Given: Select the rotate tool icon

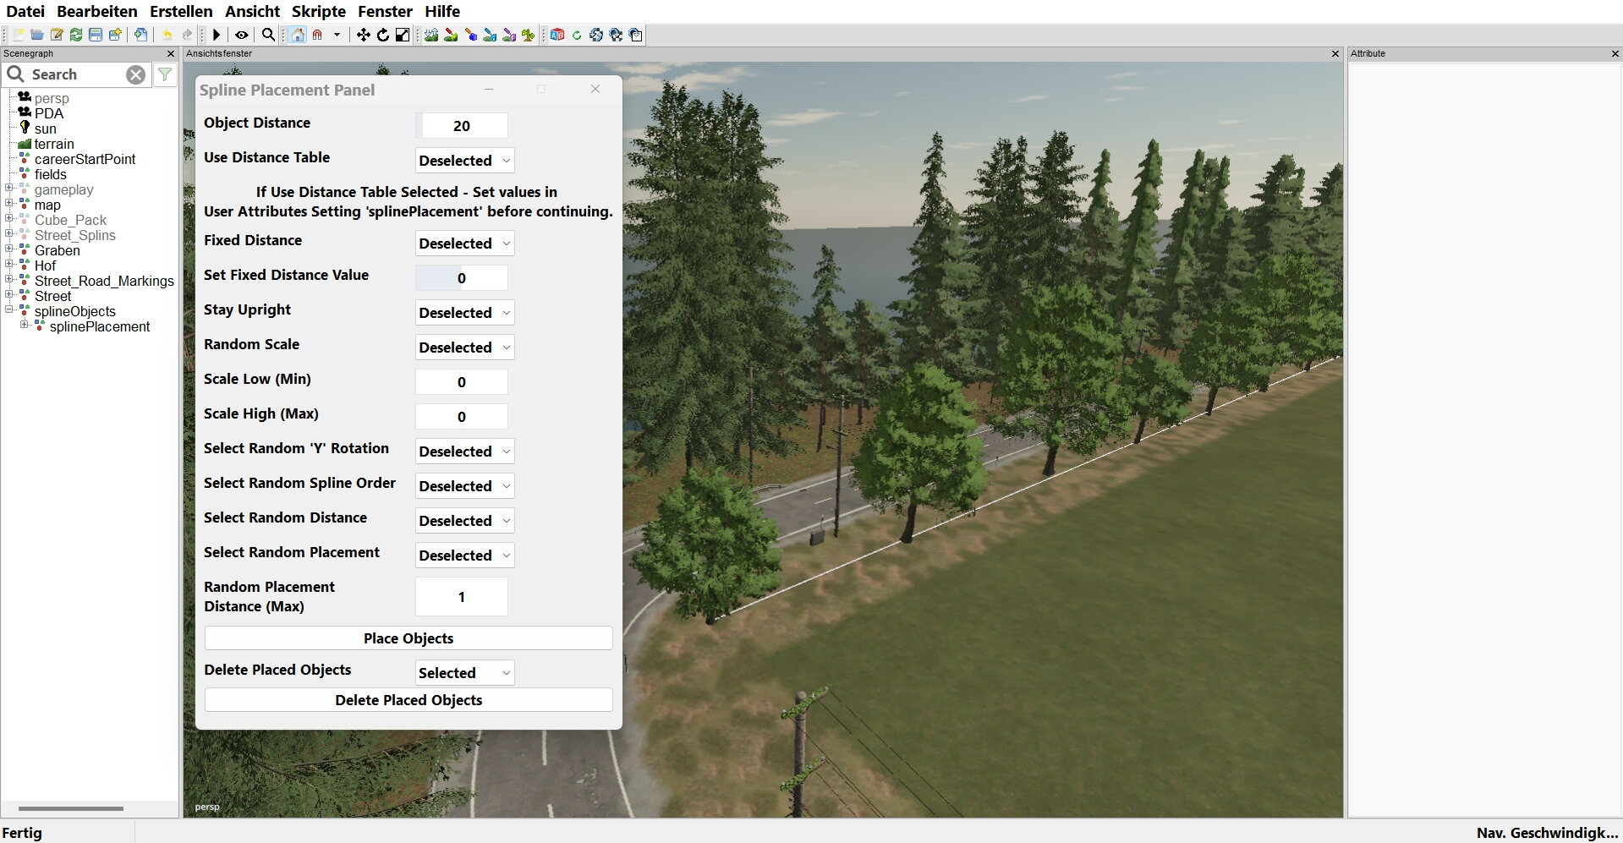Looking at the screenshot, I should tap(383, 35).
